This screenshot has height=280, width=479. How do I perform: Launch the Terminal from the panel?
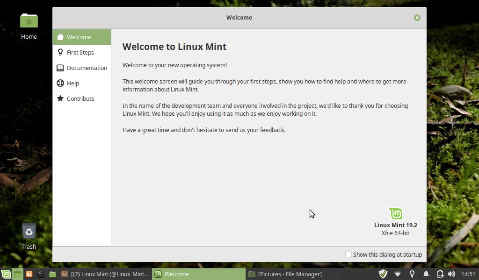[x=41, y=274]
